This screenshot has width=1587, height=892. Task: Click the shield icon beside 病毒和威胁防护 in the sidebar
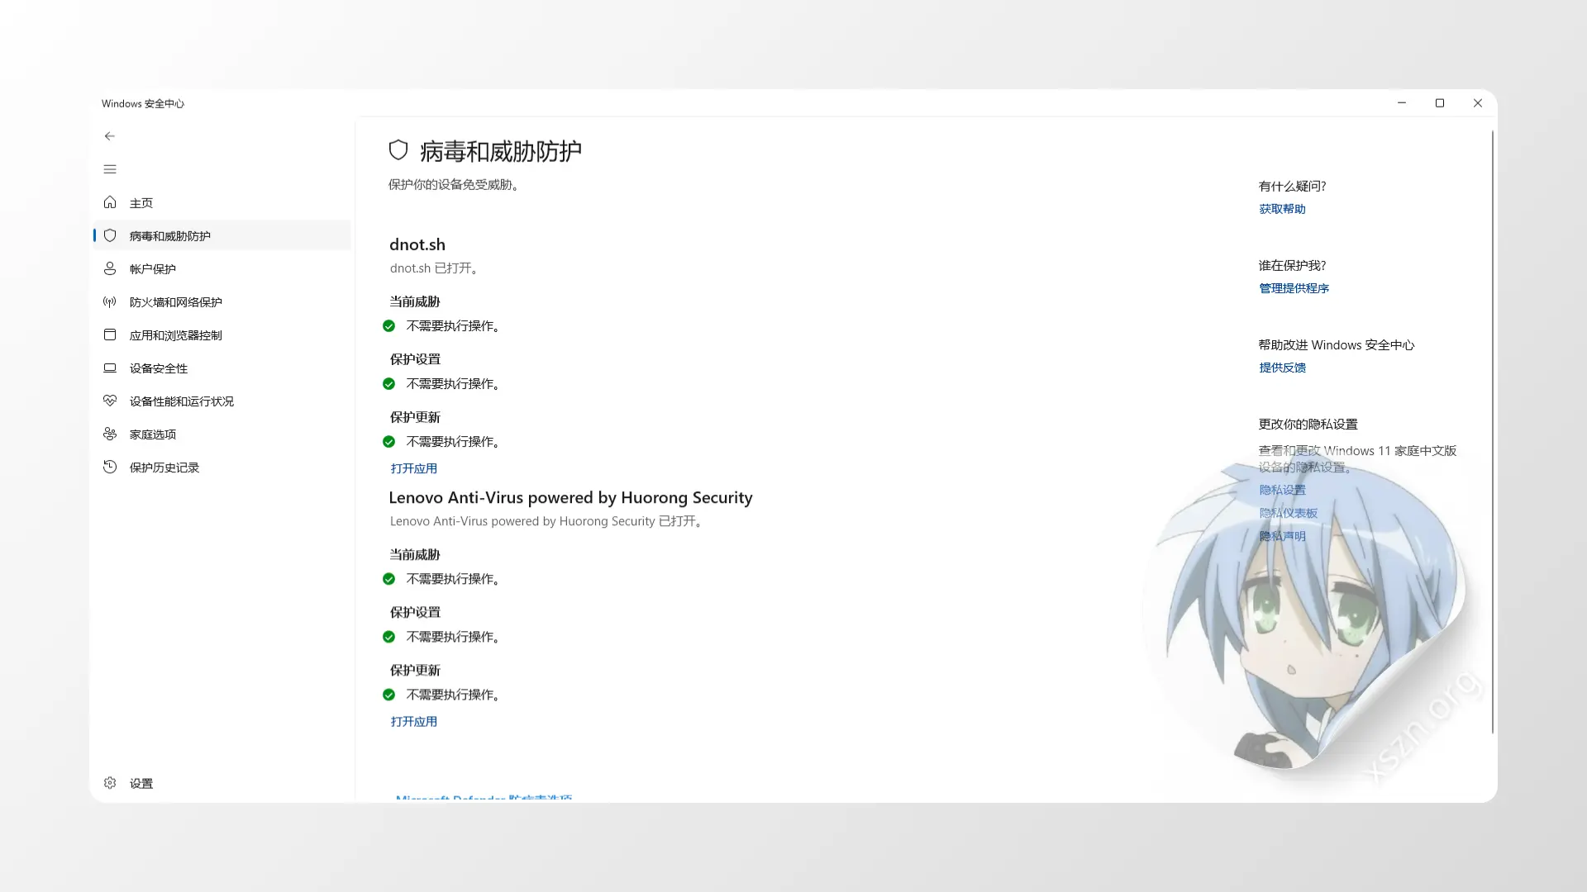[x=110, y=235]
